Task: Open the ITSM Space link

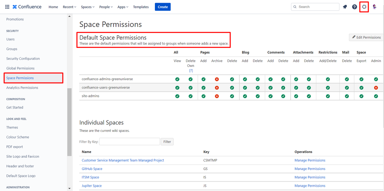Action: click(x=90, y=177)
